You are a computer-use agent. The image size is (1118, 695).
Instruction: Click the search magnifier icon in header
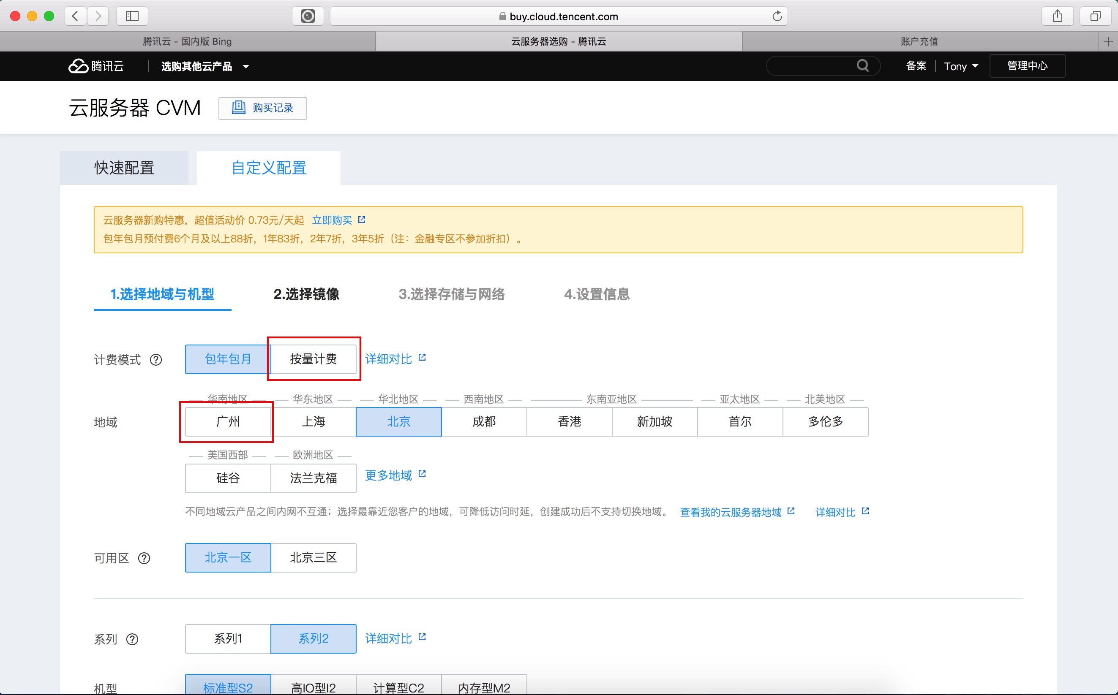[862, 66]
